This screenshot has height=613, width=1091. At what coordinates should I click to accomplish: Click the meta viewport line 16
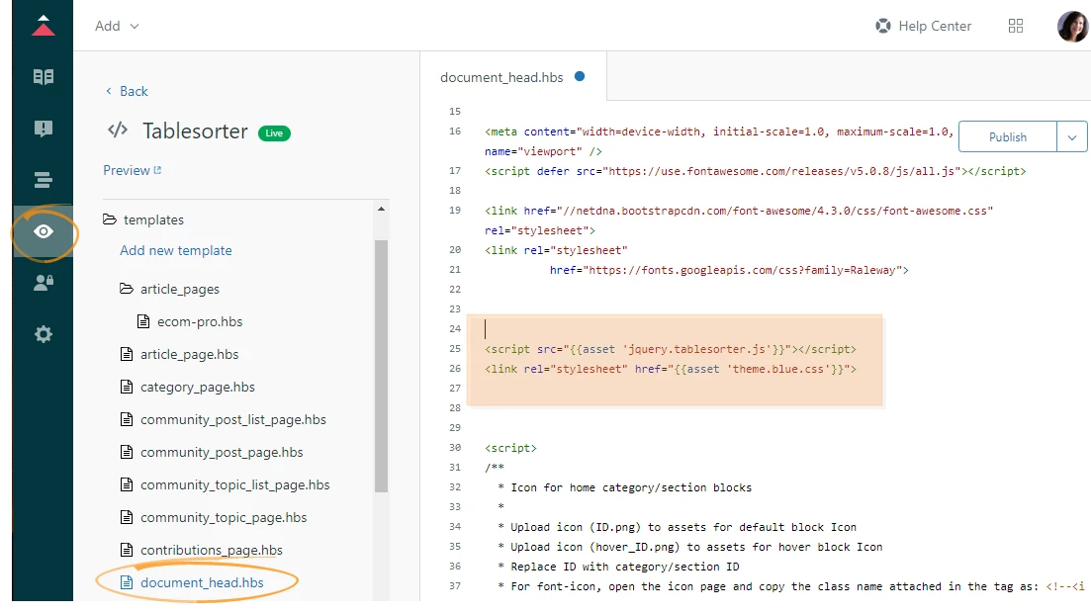tap(719, 141)
